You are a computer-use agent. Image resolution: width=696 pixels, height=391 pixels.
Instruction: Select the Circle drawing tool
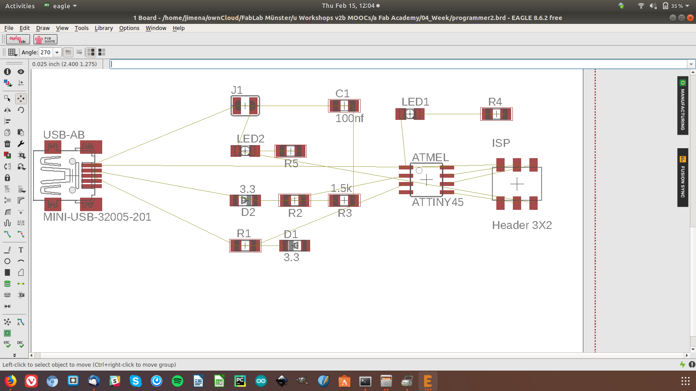pos(7,261)
